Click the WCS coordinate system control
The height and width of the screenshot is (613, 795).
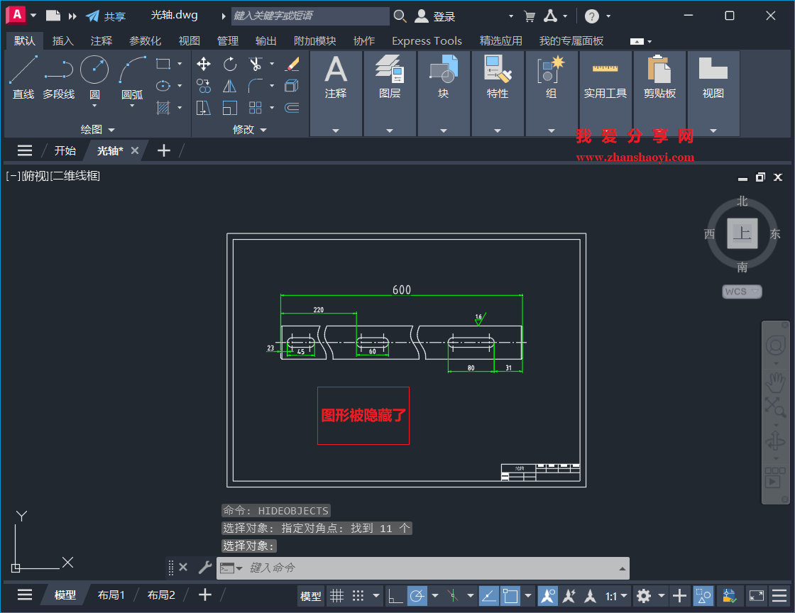pos(741,291)
